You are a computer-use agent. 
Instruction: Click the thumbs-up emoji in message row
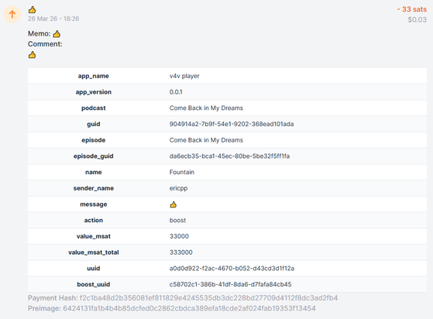click(174, 204)
